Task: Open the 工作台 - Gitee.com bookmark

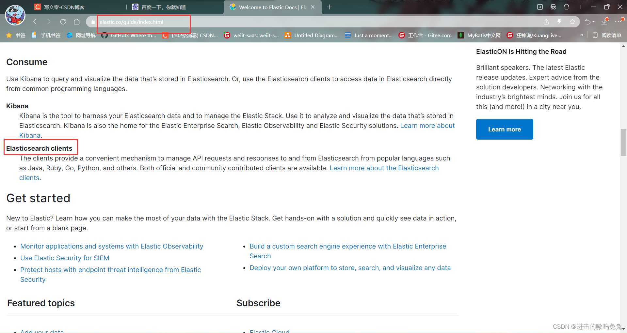Action: click(x=425, y=35)
